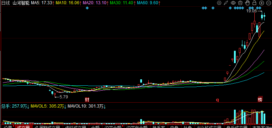Click the blue diamond above 财 marker

click(x=87, y=8)
